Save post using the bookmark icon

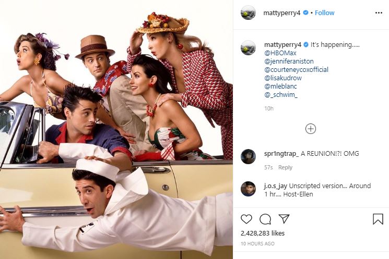click(x=378, y=219)
